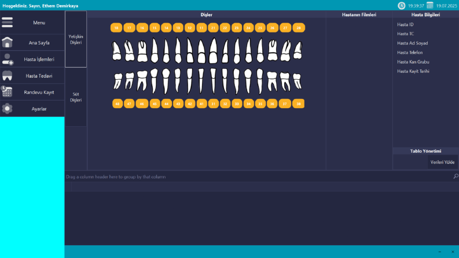Click the Tablo Yönetimi header
Image resolution: width=459 pixels, height=258 pixels.
click(x=425, y=151)
